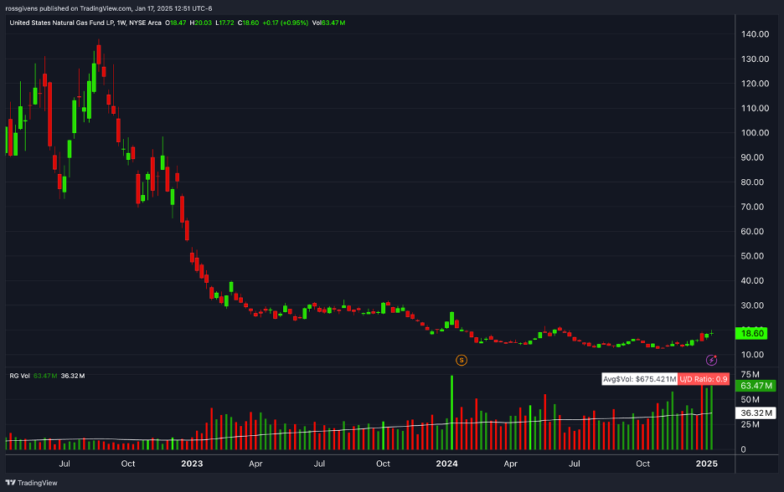The image size is (784, 492).
Task: Click the 100.00 price axis label
Action: (755, 133)
